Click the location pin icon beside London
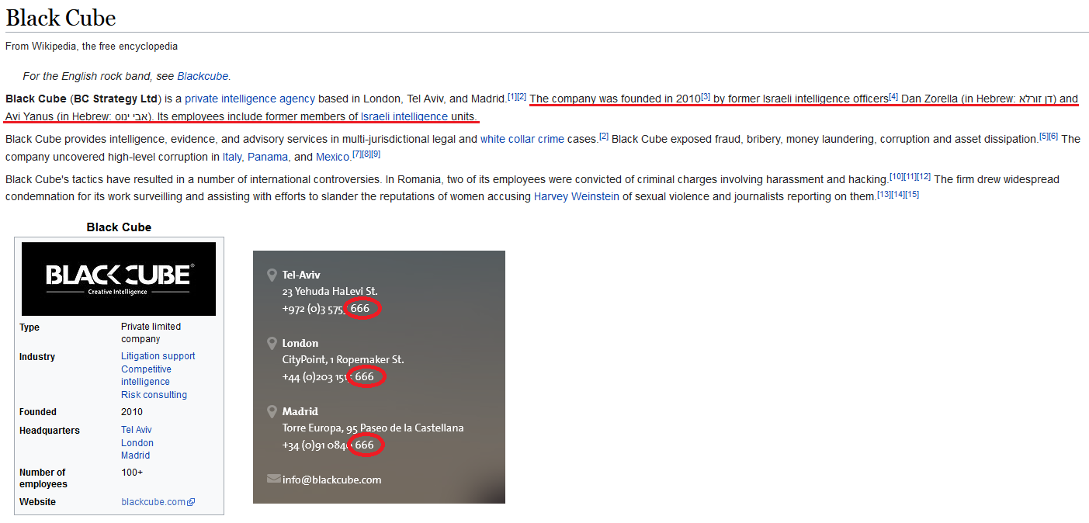Viewport: 1089px width, 523px height. tap(272, 343)
